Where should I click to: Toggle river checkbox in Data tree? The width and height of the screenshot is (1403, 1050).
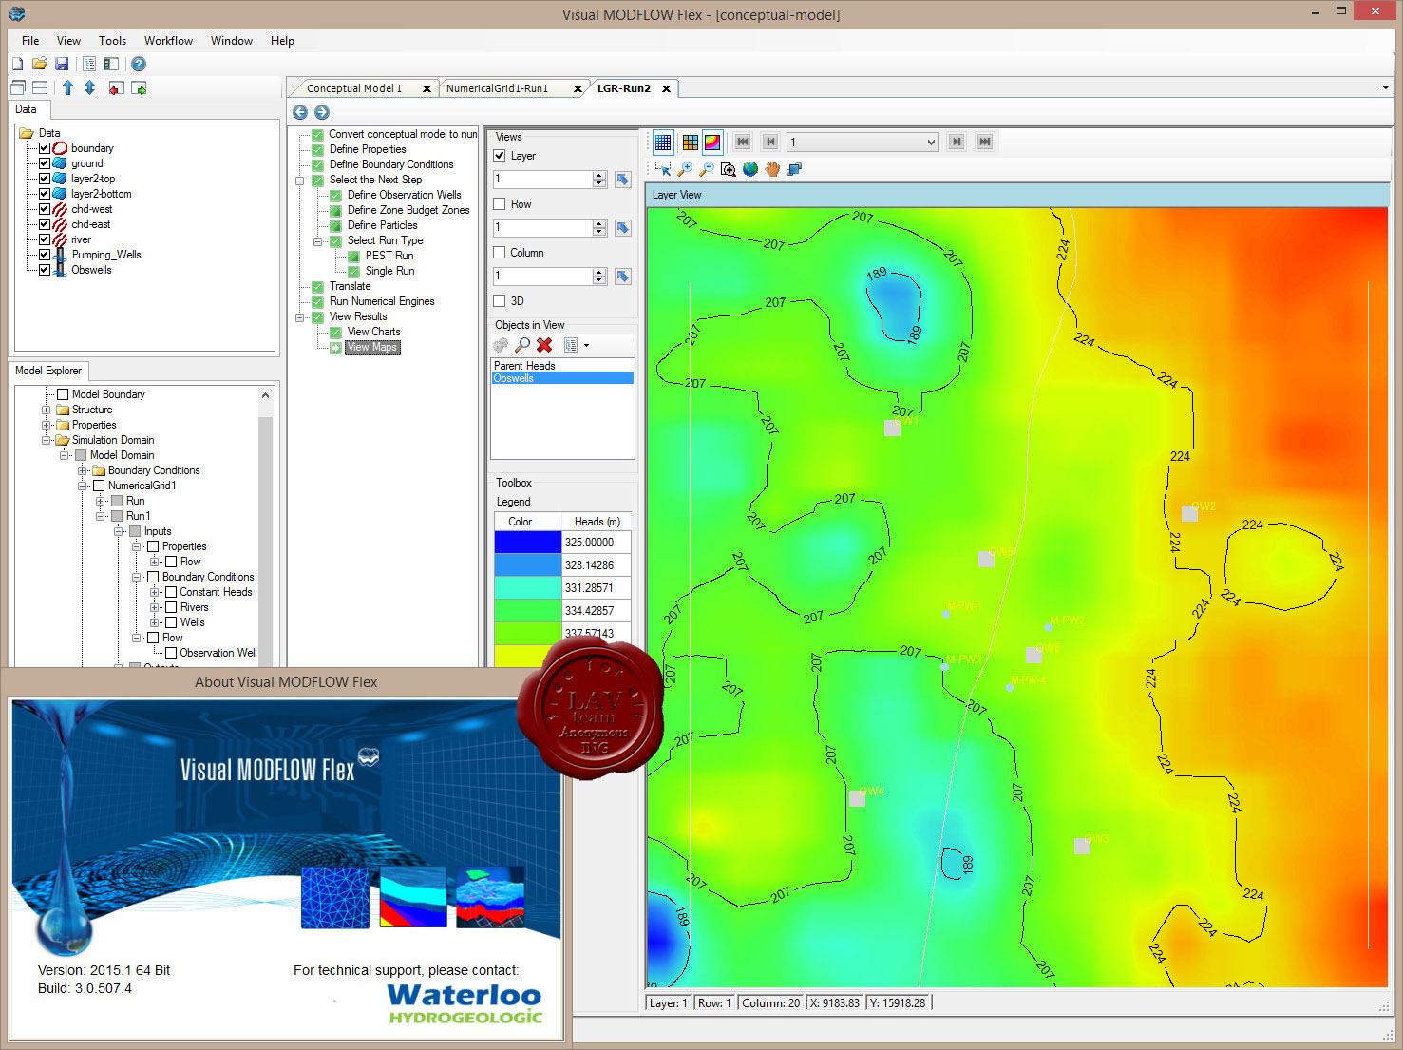(45, 239)
